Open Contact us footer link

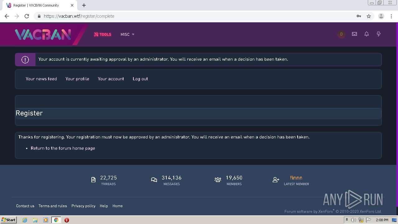(25, 206)
